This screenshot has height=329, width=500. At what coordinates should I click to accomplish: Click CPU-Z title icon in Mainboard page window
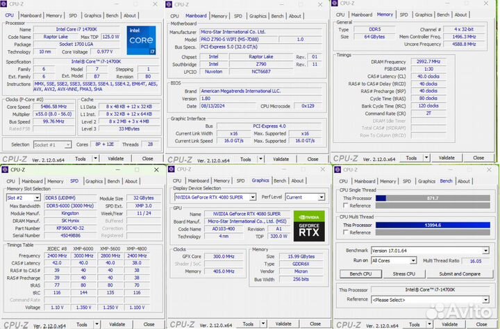[x=169, y=4]
